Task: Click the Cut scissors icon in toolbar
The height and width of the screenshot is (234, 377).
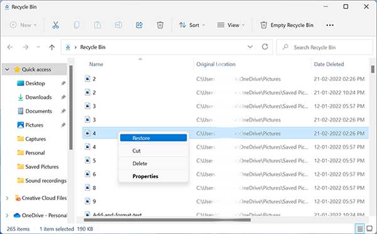Action: pos(55,25)
